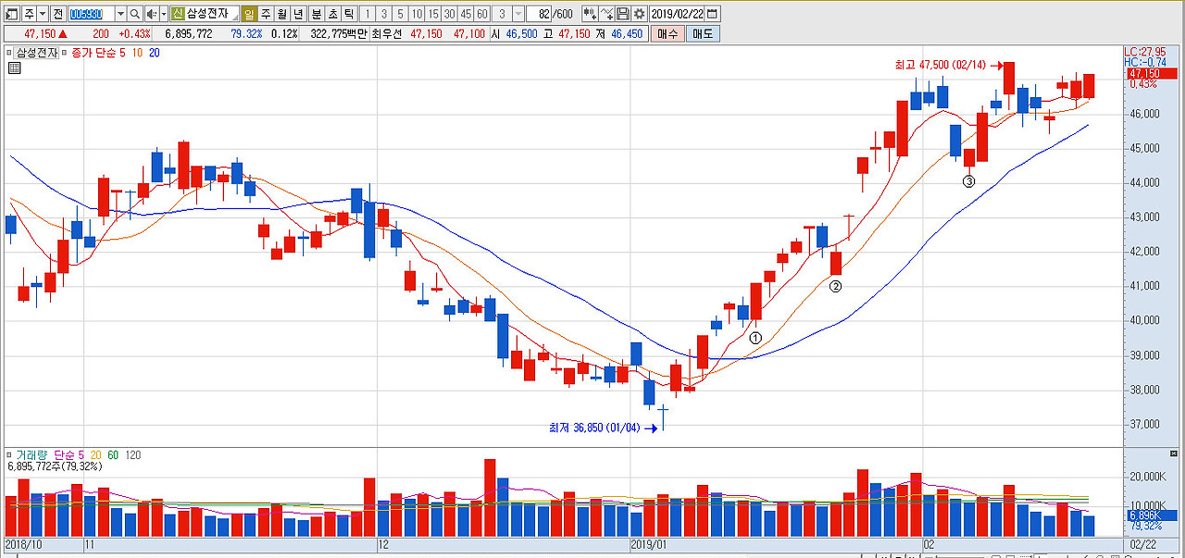Screen dimensions: 1185x558
Task: Click the 6,895,772 volume value in quote bar
Action: click(x=188, y=33)
